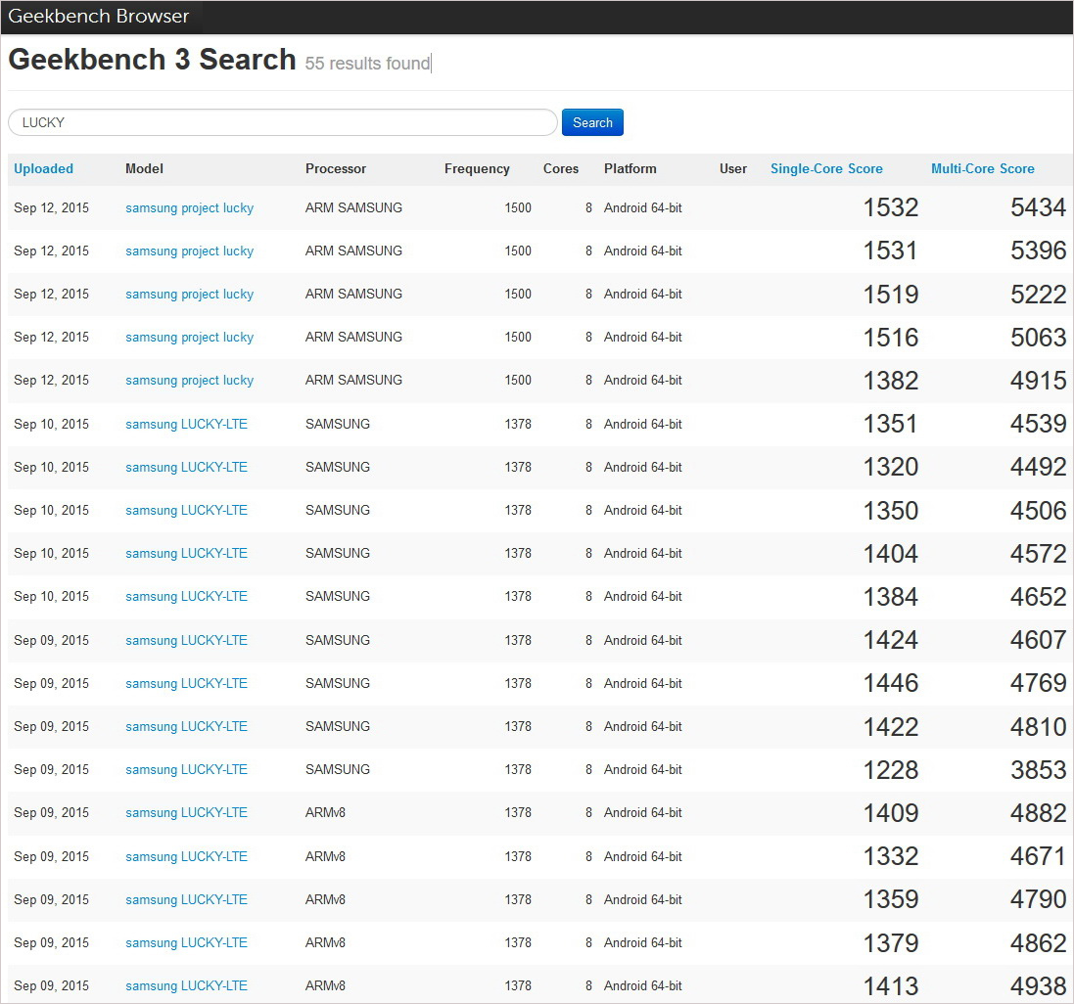This screenshot has width=1074, height=1004.
Task: Click the Frequency column header
Action: [477, 168]
